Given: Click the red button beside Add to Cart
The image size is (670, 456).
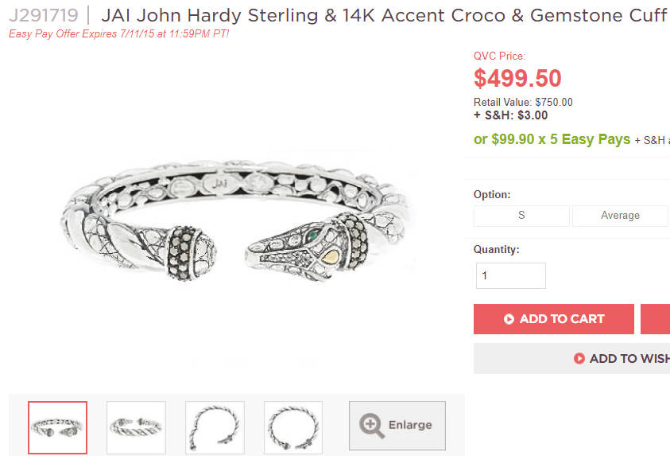Looking at the screenshot, I should (x=655, y=319).
